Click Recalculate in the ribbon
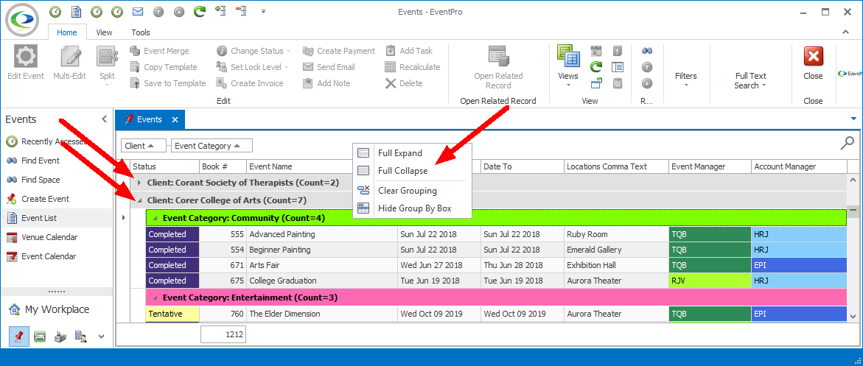Image resolution: width=863 pixels, height=366 pixels. [x=412, y=67]
